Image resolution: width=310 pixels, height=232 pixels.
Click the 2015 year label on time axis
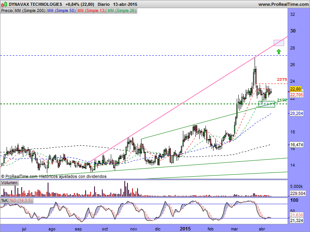click(x=185, y=229)
